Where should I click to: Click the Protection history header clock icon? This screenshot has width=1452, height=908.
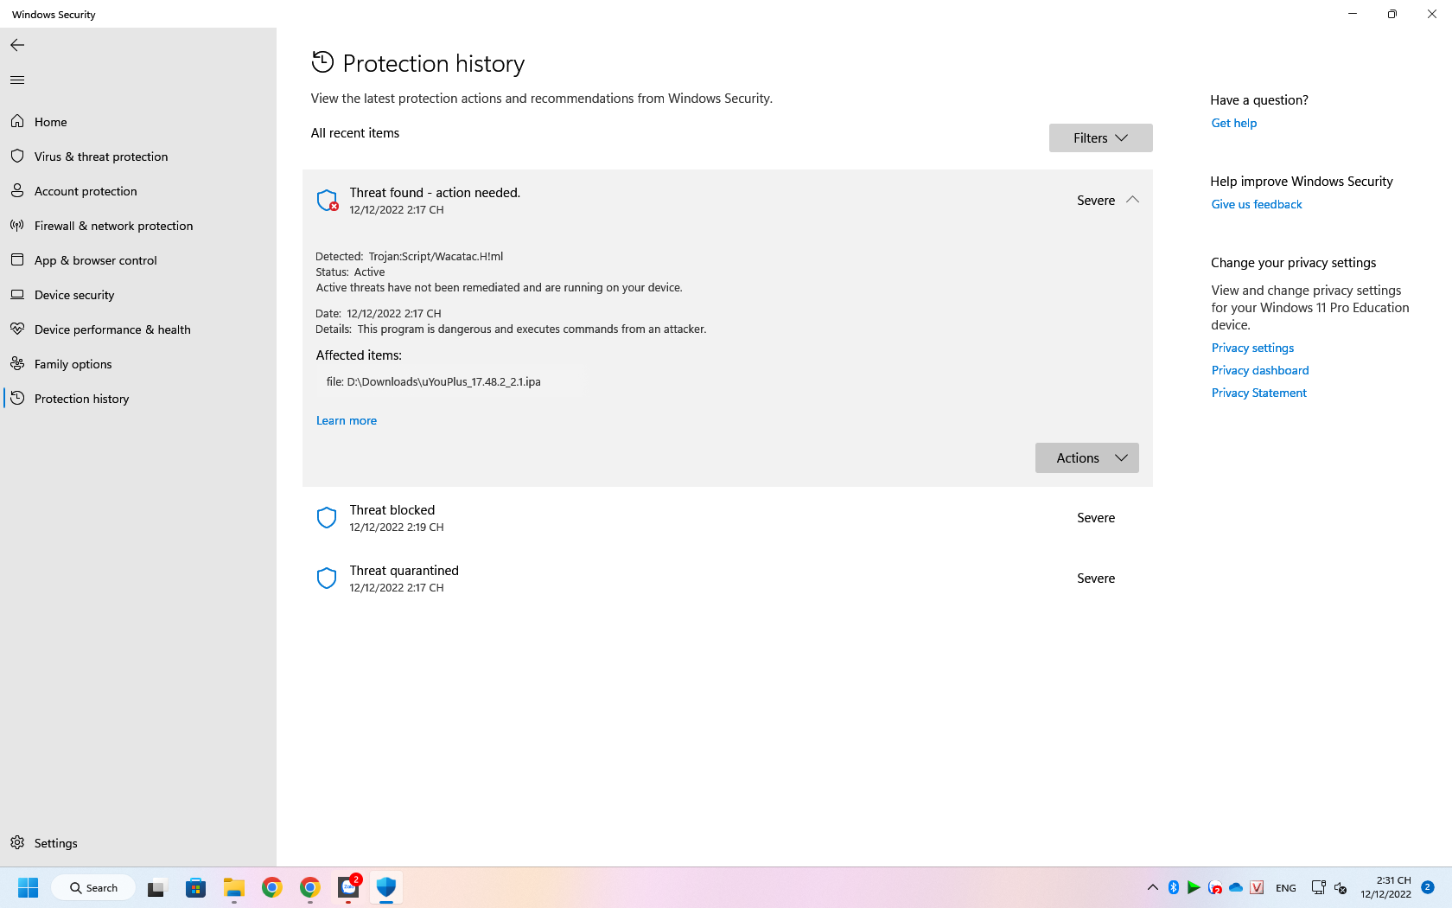coord(322,62)
